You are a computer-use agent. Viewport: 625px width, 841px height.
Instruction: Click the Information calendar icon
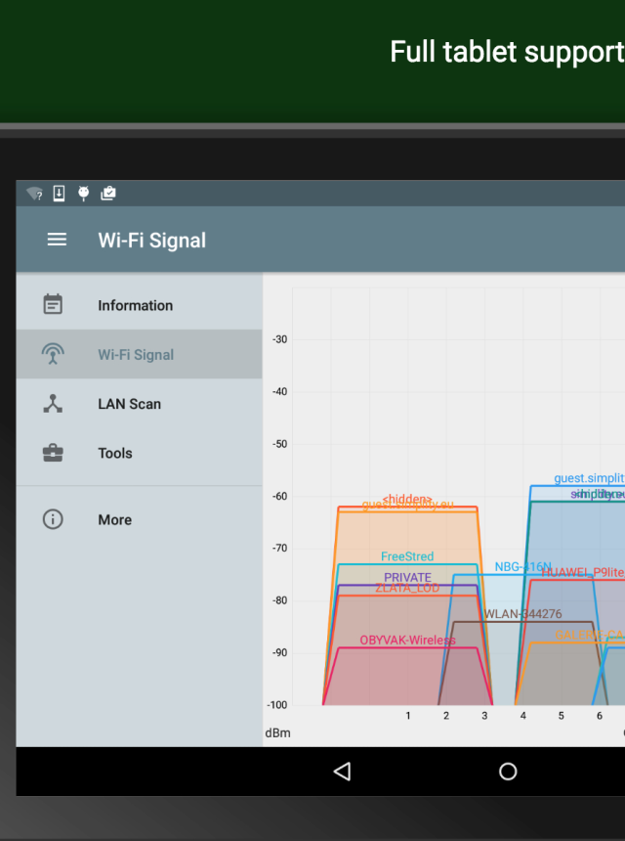pos(53,305)
